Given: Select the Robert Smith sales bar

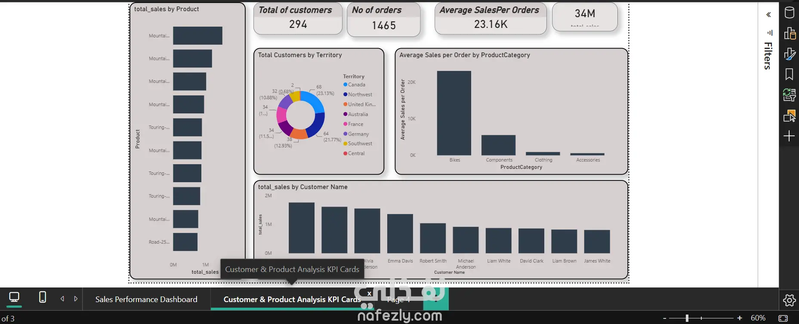Looking at the screenshot, I should click(433, 238).
